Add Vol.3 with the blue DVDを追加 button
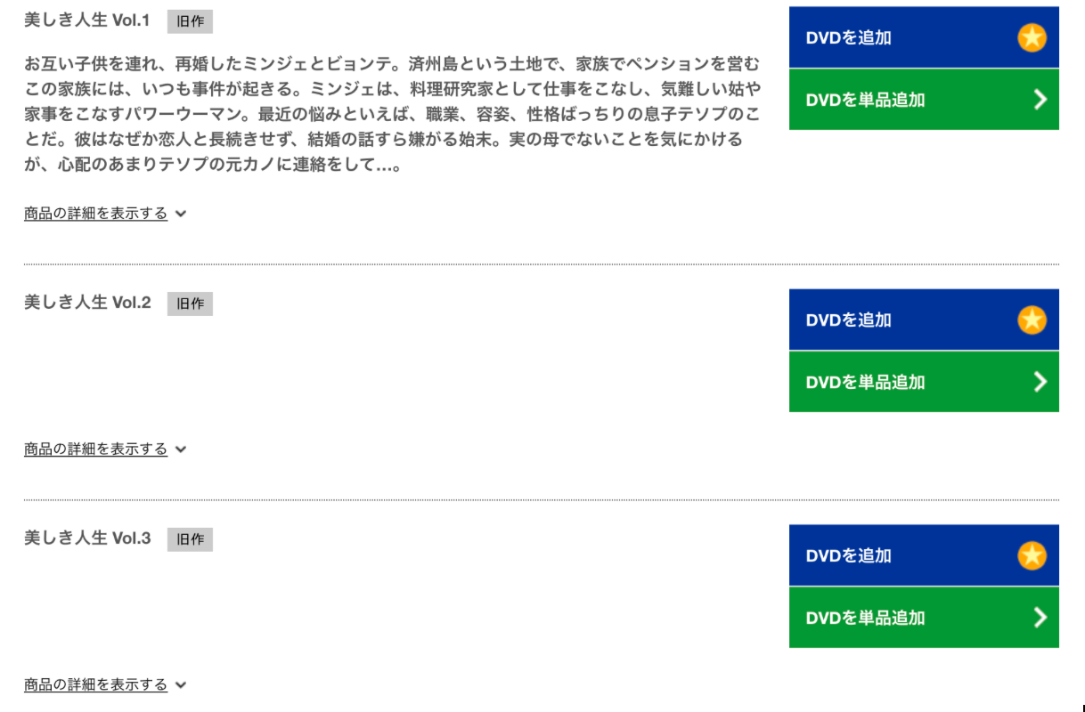 [x=924, y=555]
